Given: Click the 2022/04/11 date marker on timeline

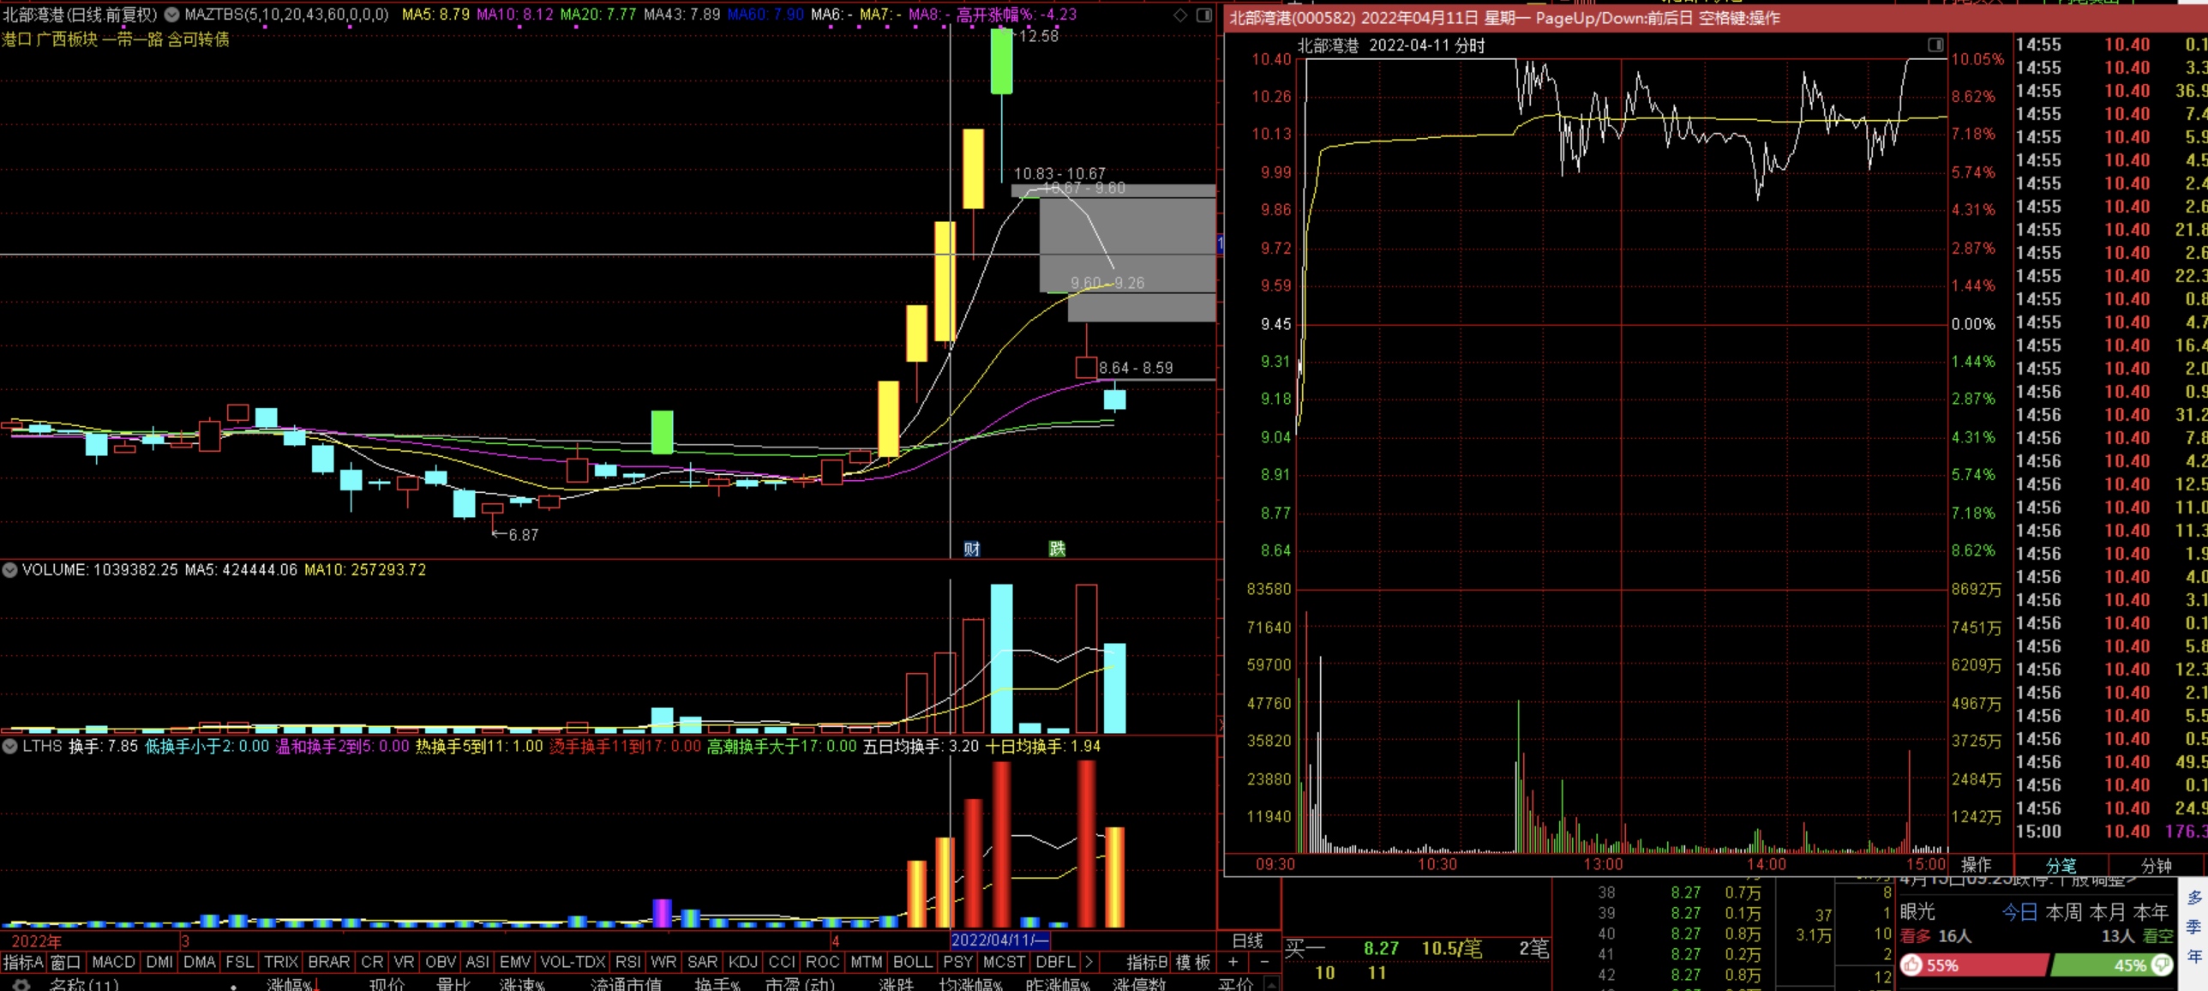Looking at the screenshot, I should [x=999, y=940].
